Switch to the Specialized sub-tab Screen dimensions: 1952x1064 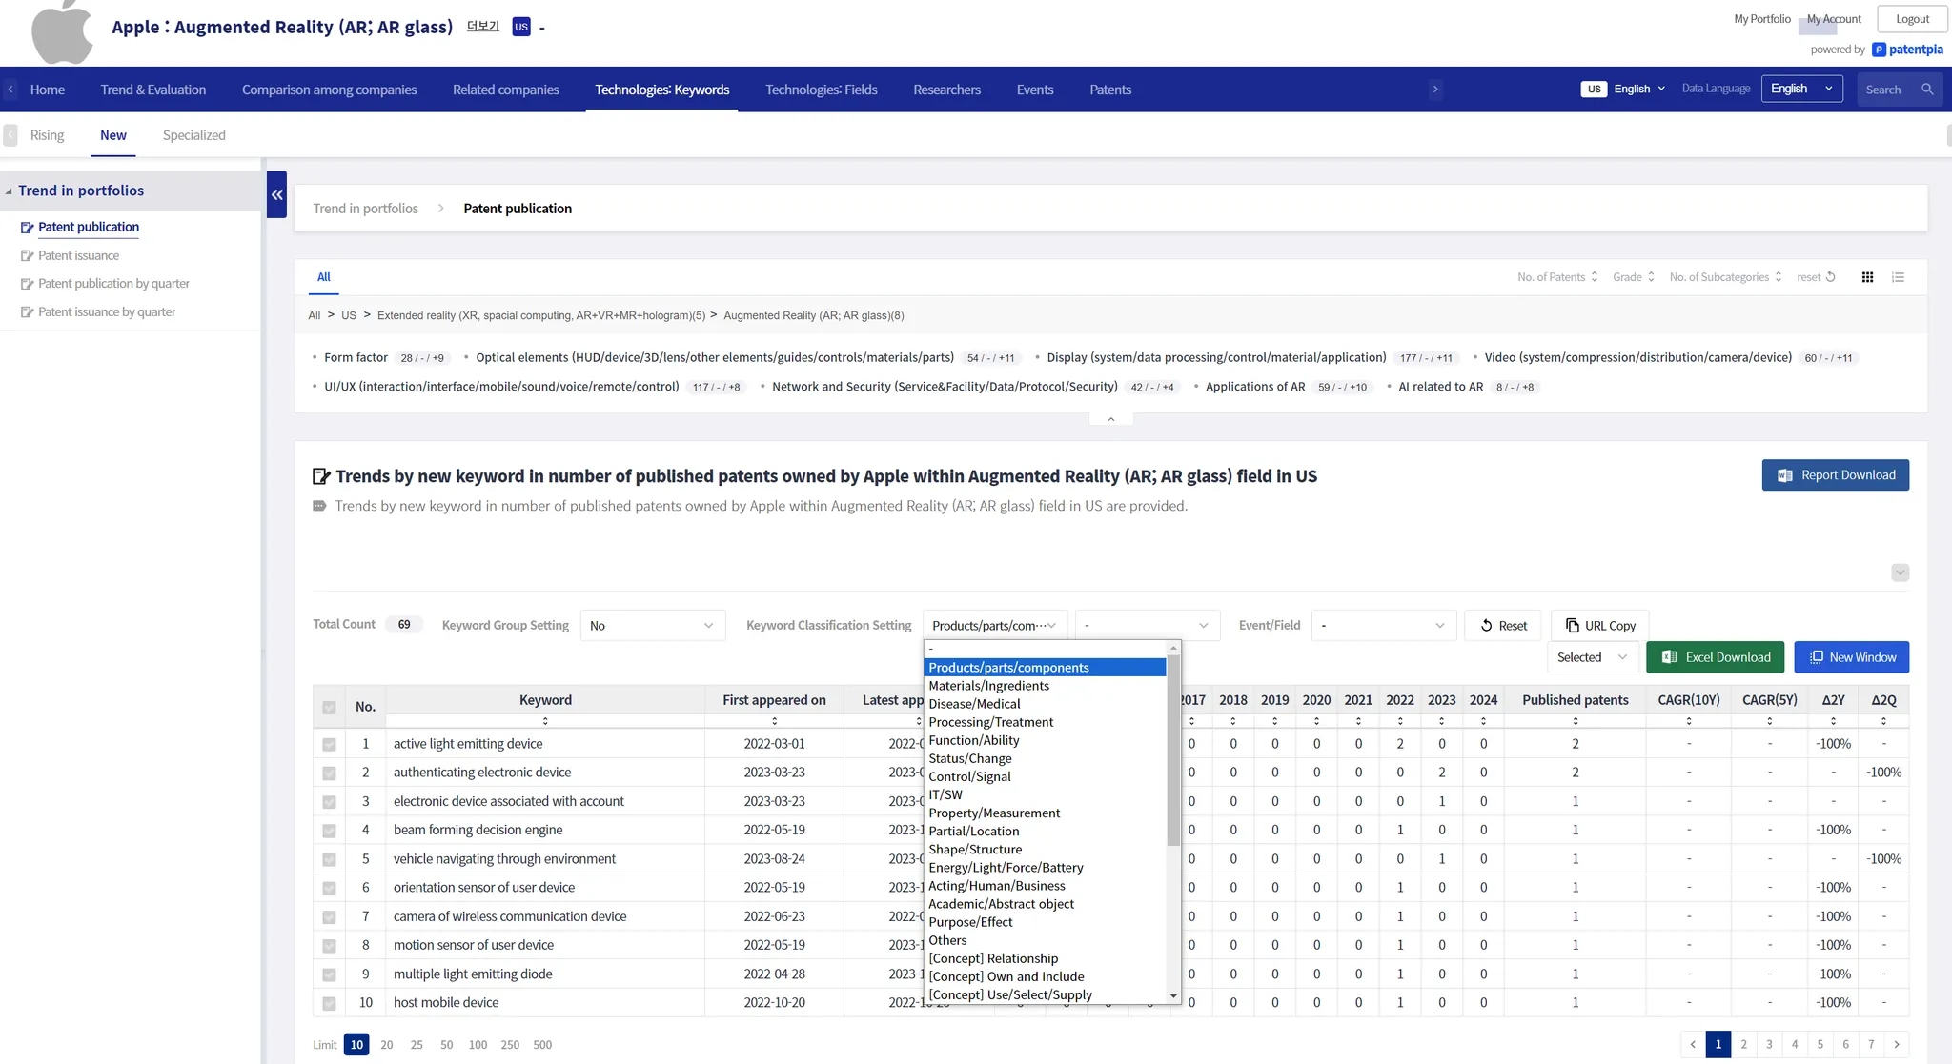pyautogui.click(x=193, y=135)
